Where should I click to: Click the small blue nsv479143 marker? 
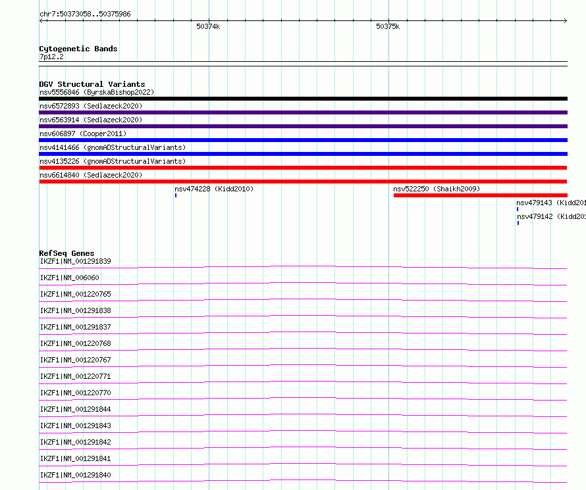pos(518,209)
